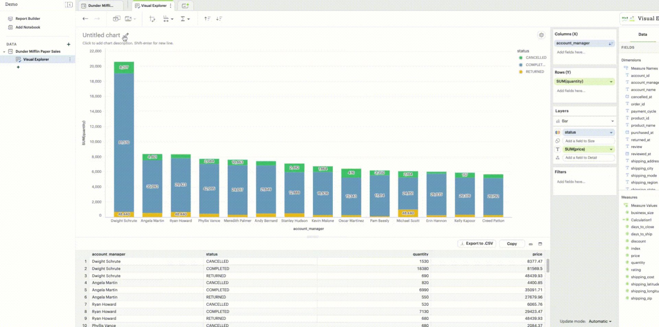The width and height of the screenshot is (659, 327).
Task: Click the duplicate chart icon
Action: (x=117, y=19)
